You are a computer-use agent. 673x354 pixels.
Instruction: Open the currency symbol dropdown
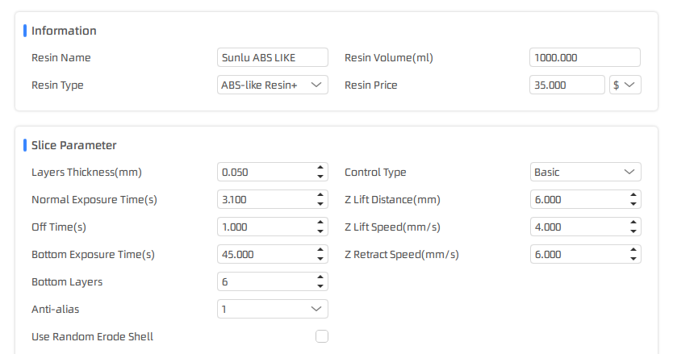point(625,85)
